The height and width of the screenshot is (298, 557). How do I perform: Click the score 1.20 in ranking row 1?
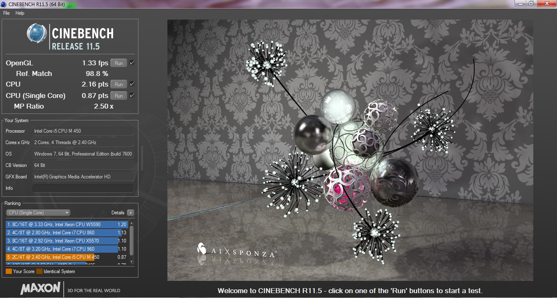pos(122,225)
